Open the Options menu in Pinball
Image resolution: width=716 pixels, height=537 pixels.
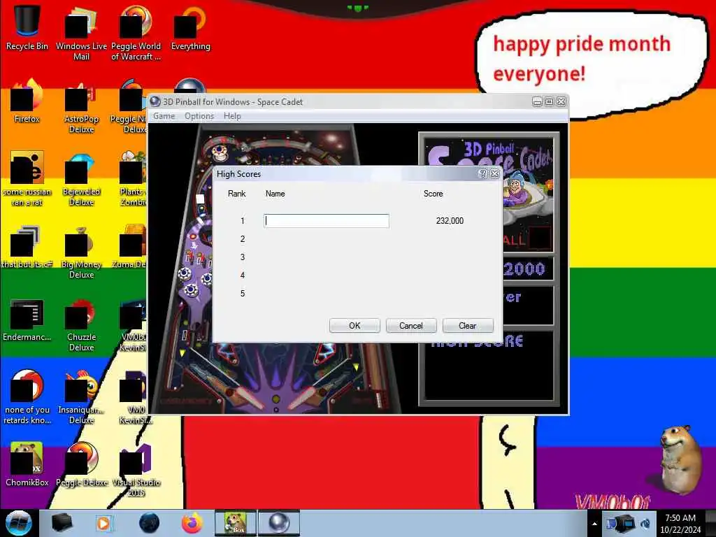pyautogui.click(x=199, y=116)
